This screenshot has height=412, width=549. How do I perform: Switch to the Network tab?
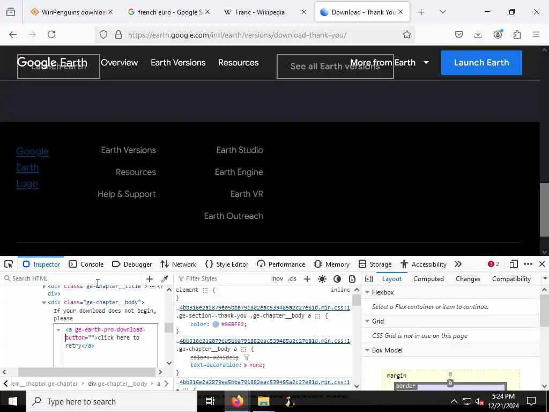point(178,264)
